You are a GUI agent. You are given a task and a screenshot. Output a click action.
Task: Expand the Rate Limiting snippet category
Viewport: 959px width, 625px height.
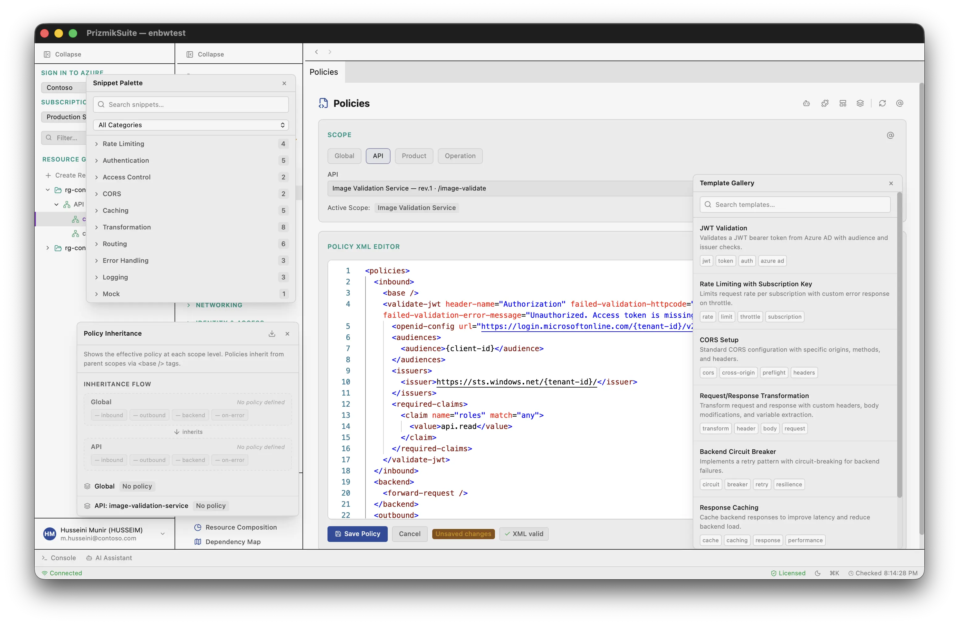tap(191, 144)
